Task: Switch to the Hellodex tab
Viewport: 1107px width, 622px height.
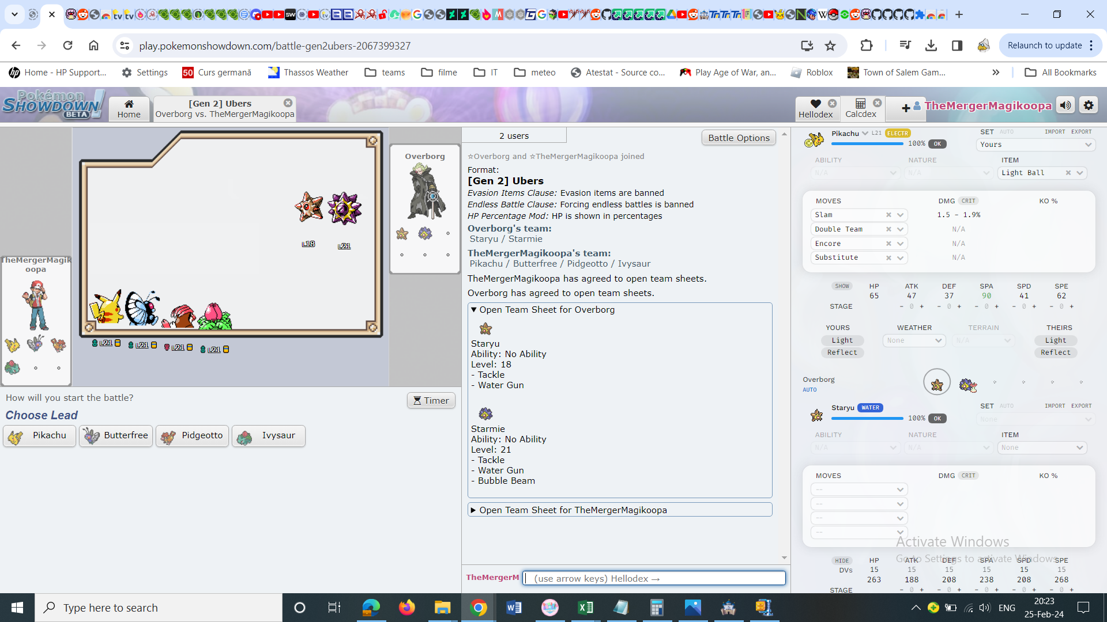Action: [x=815, y=108]
